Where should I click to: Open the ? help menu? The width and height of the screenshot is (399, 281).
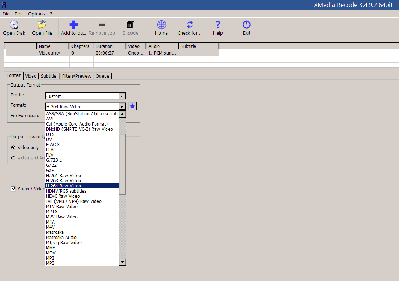tap(51, 14)
